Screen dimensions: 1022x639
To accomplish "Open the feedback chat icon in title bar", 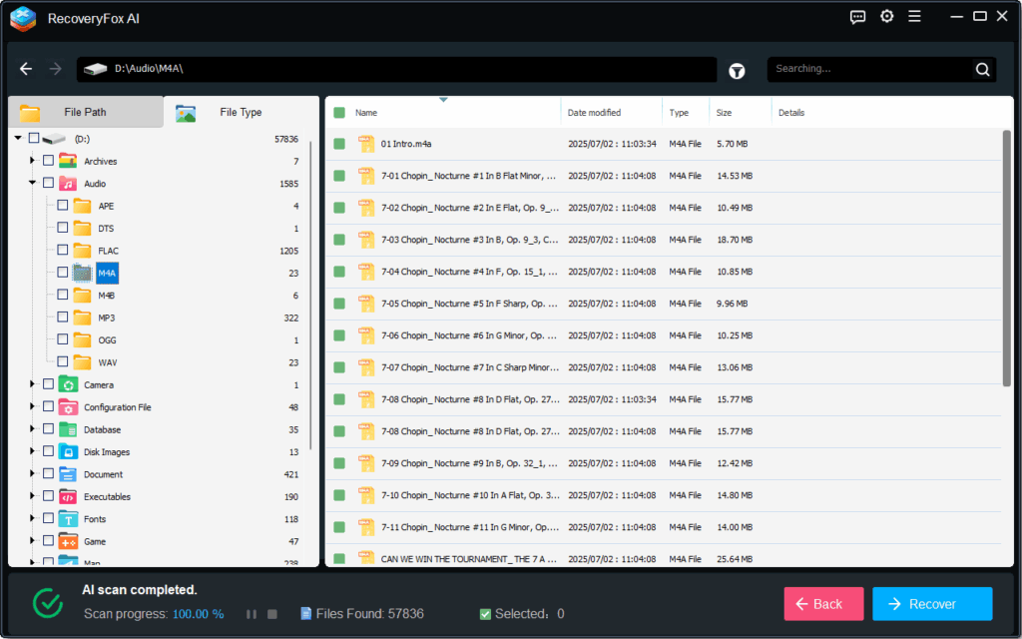I will (x=857, y=17).
